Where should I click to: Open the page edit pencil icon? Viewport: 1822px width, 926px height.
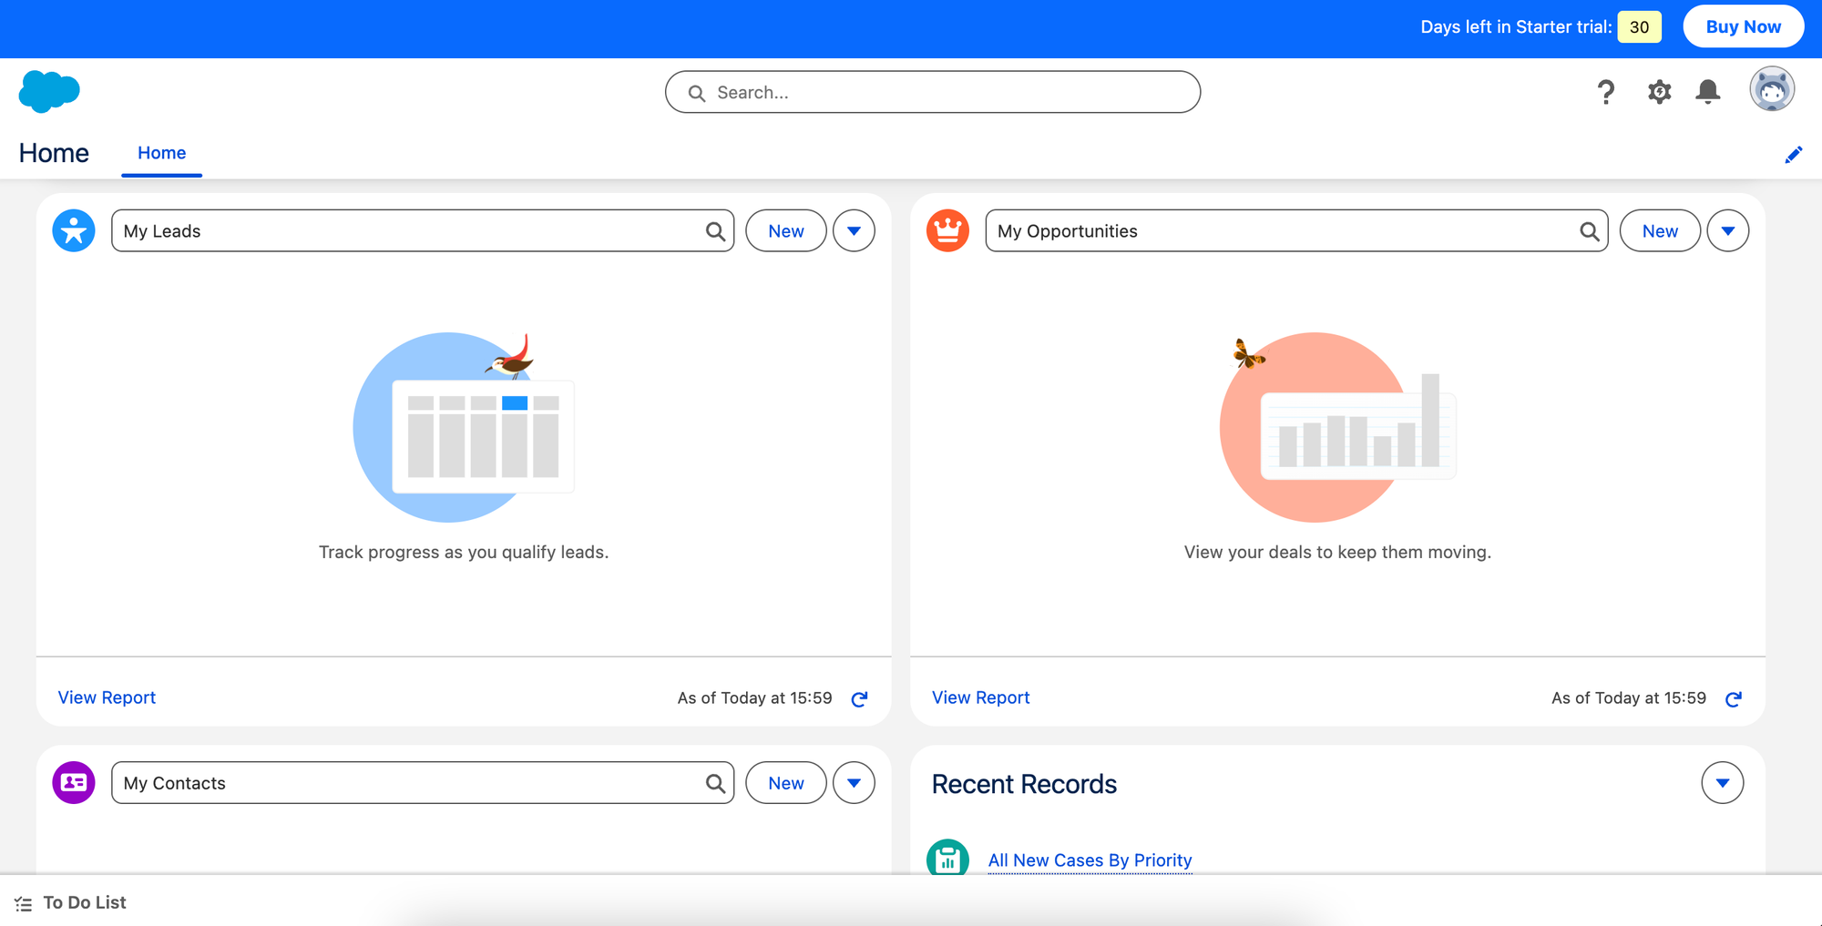(x=1794, y=155)
